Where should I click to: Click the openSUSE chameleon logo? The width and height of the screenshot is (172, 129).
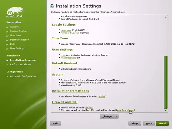[15, 12]
